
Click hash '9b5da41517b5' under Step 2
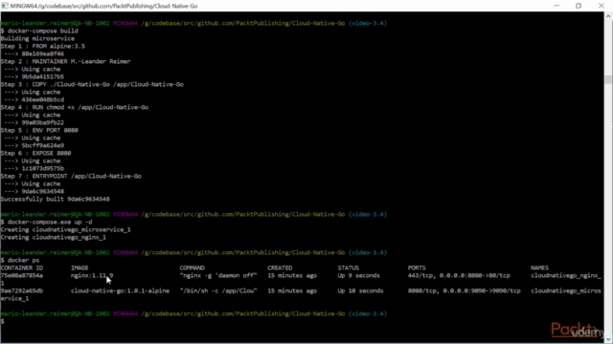pyautogui.click(x=42, y=76)
